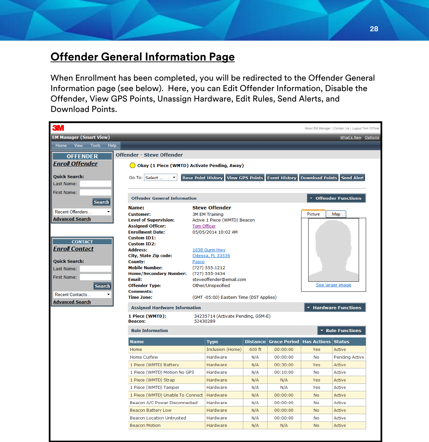Click the Base Point History button
Viewport: 429px width, 442px height.
(203, 178)
